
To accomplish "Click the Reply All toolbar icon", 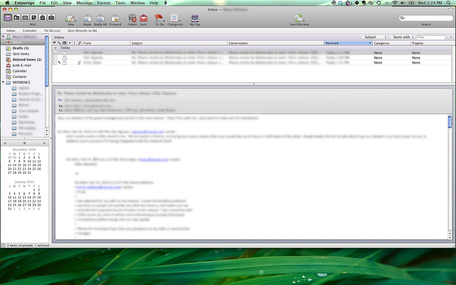I will pyautogui.click(x=100, y=18).
